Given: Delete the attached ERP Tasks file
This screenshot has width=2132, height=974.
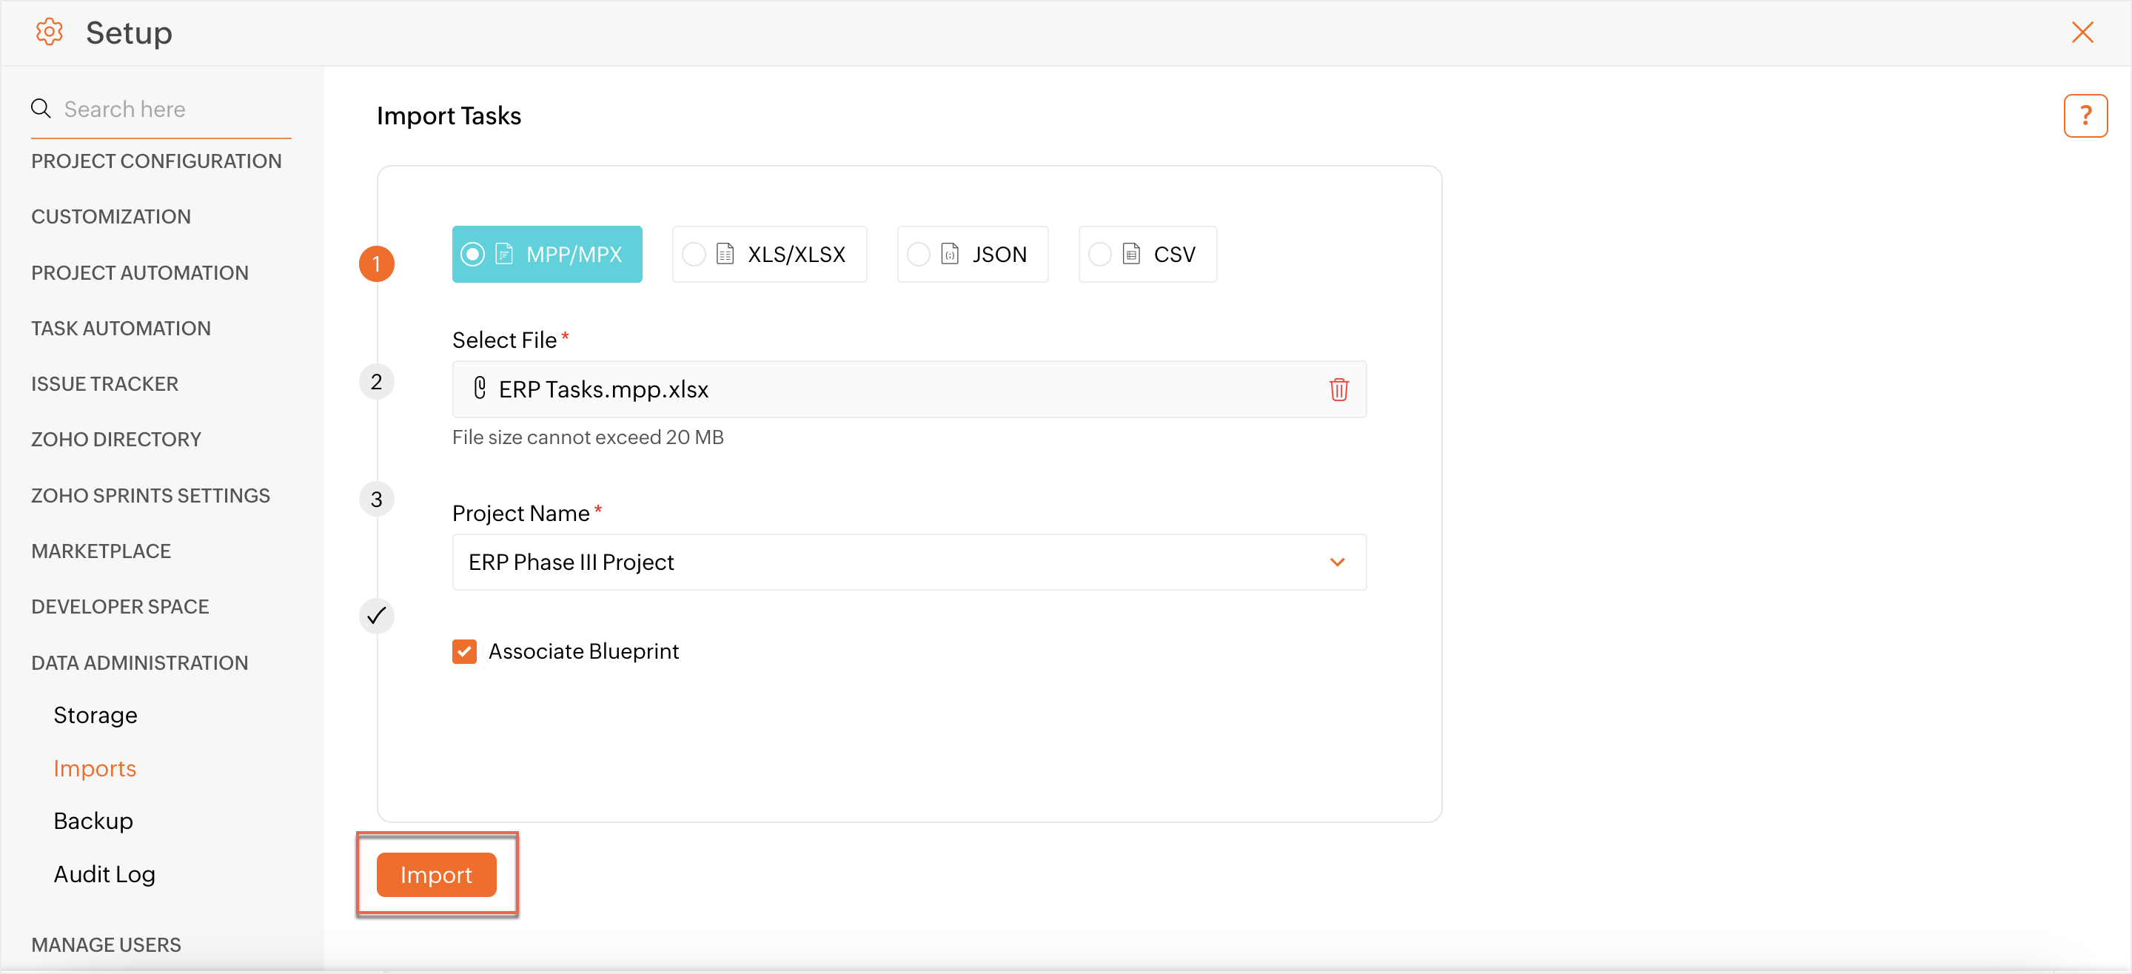Looking at the screenshot, I should 1338,389.
